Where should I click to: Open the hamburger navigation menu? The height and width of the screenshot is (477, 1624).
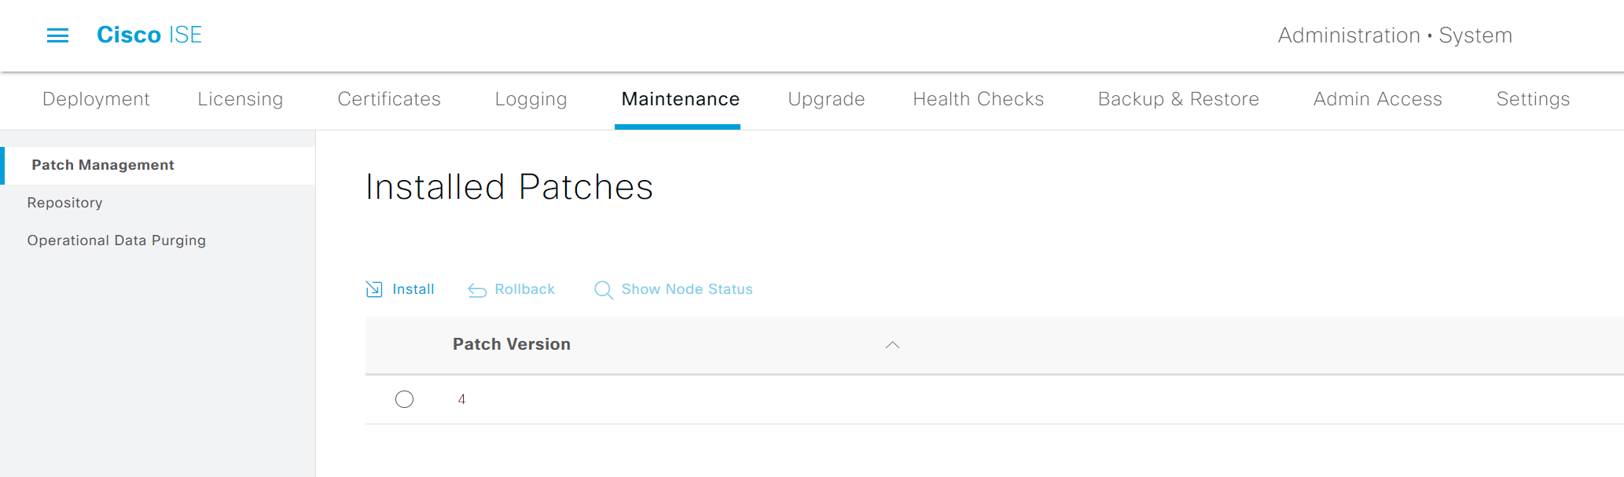tap(57, 35)
